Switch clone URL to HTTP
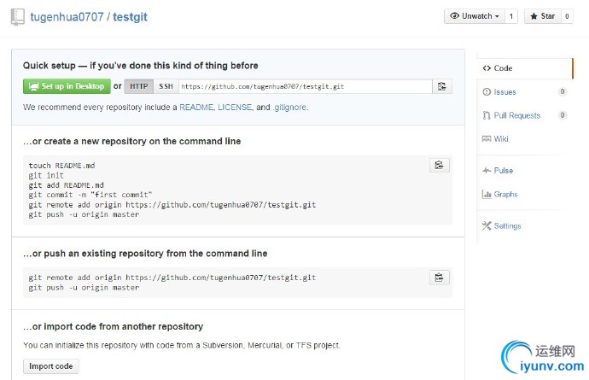This screenshot has height=380, width=589. pyautogui.click(x=138, y=86)
